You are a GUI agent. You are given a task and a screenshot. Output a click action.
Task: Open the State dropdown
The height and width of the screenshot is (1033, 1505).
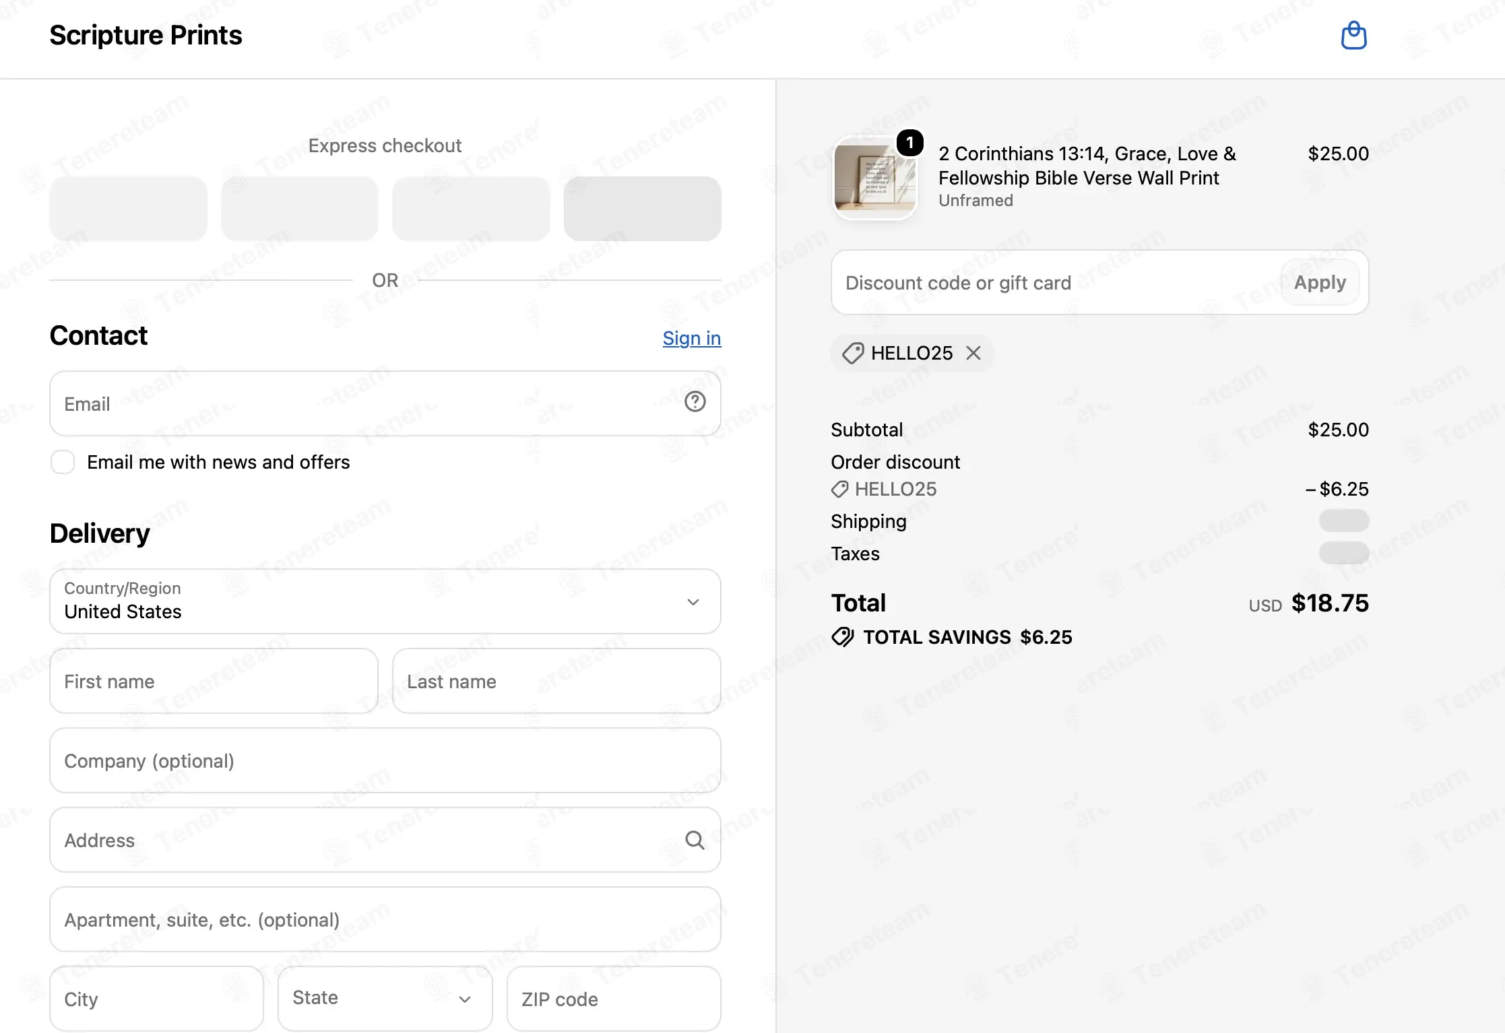(385, 998)
